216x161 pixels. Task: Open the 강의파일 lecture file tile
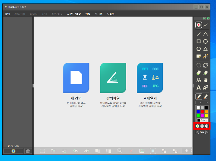click(113, 78)
